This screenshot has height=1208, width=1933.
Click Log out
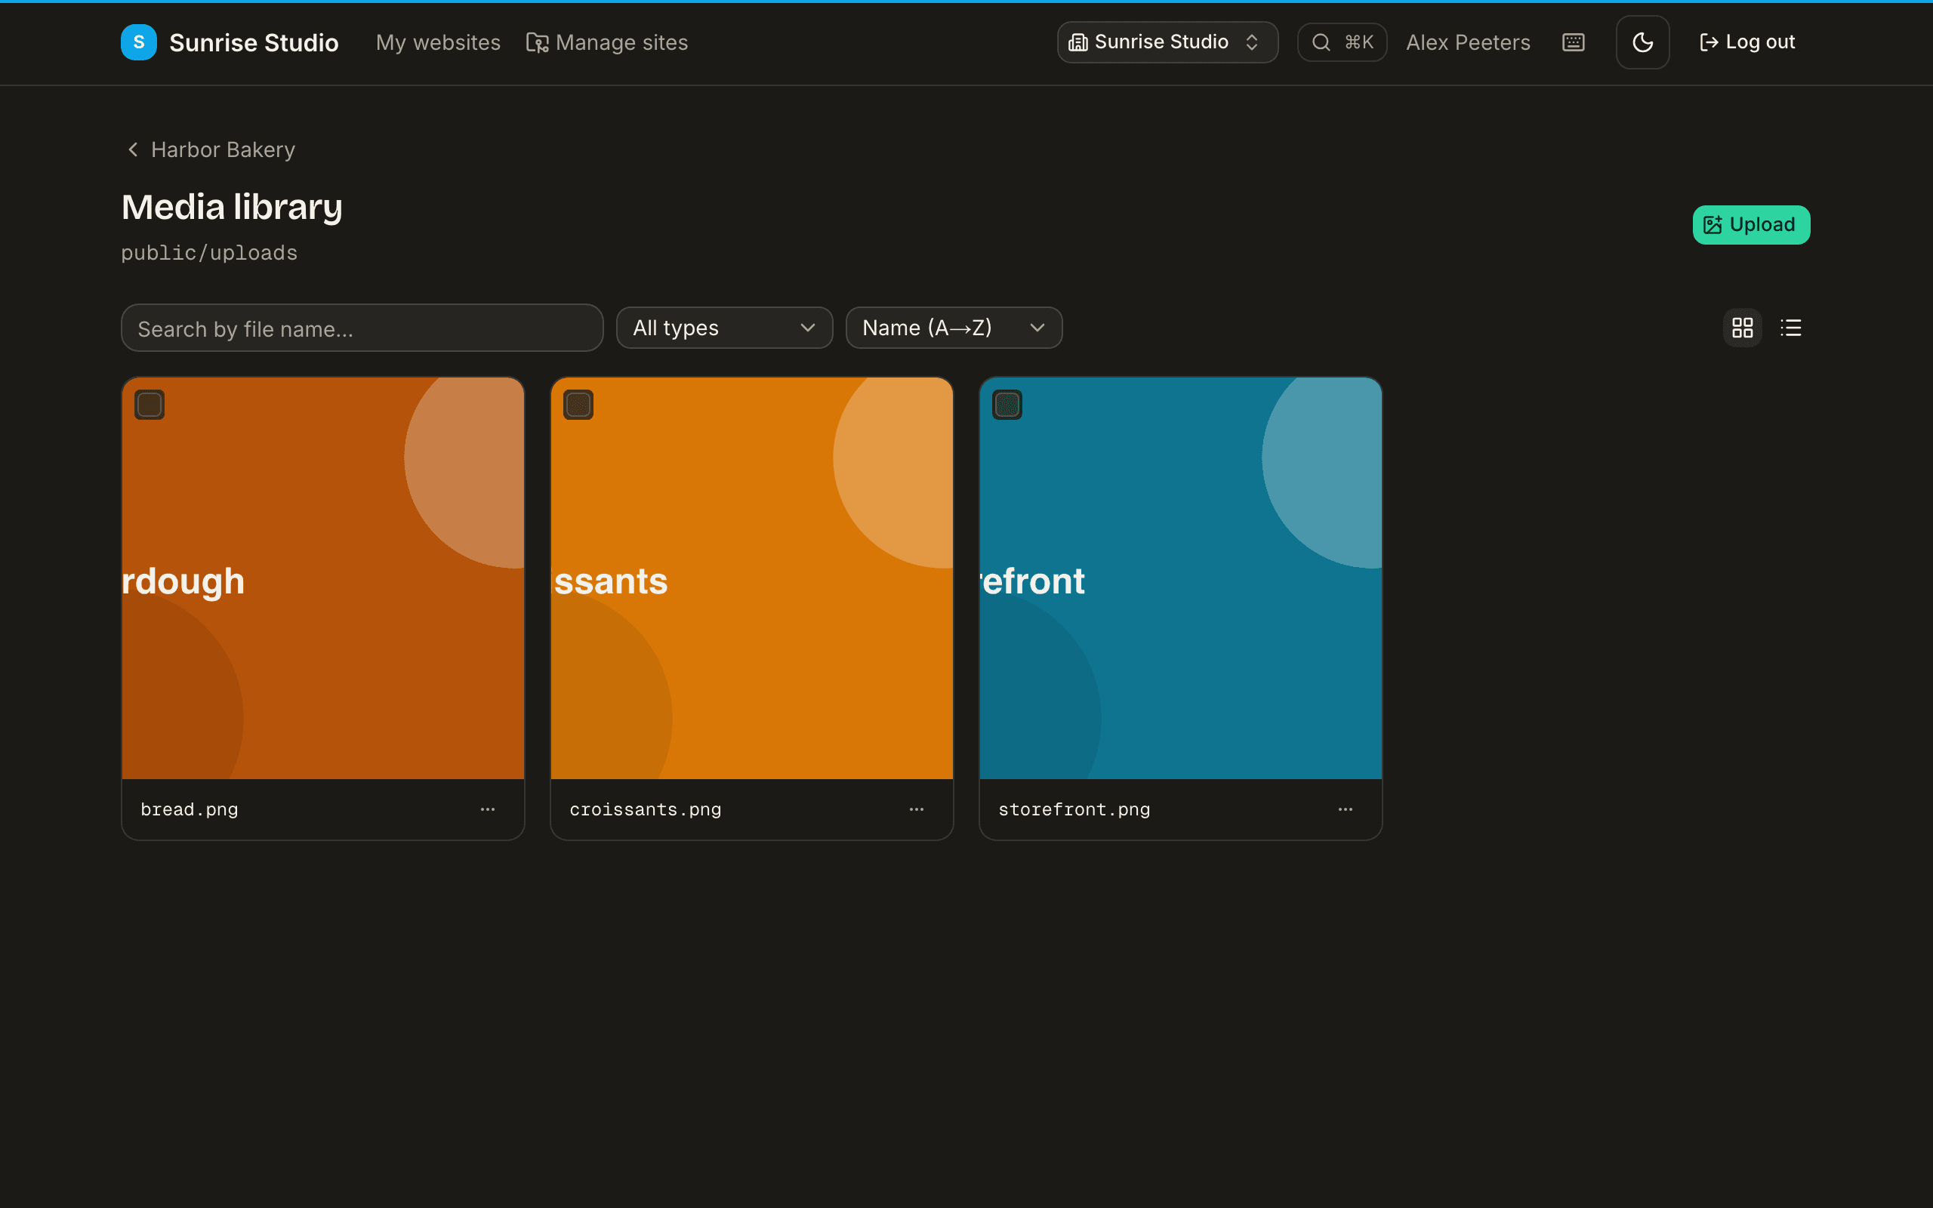click(x=1747, y=42)
